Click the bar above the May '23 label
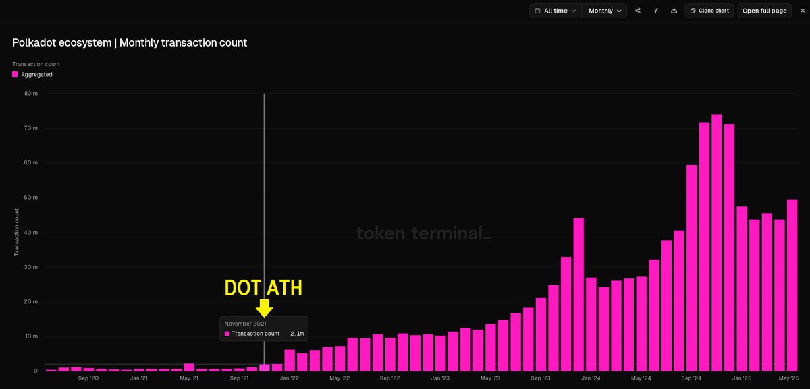Image resolution: width=810 pixels, height=389 pixels. (x=491, y=347)
